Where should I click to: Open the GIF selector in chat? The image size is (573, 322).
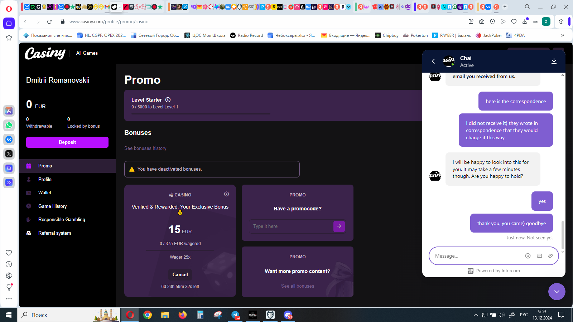pyautogui.click(x=539, y=256)
